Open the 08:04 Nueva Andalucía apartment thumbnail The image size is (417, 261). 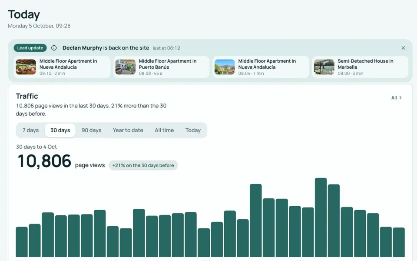225,67
